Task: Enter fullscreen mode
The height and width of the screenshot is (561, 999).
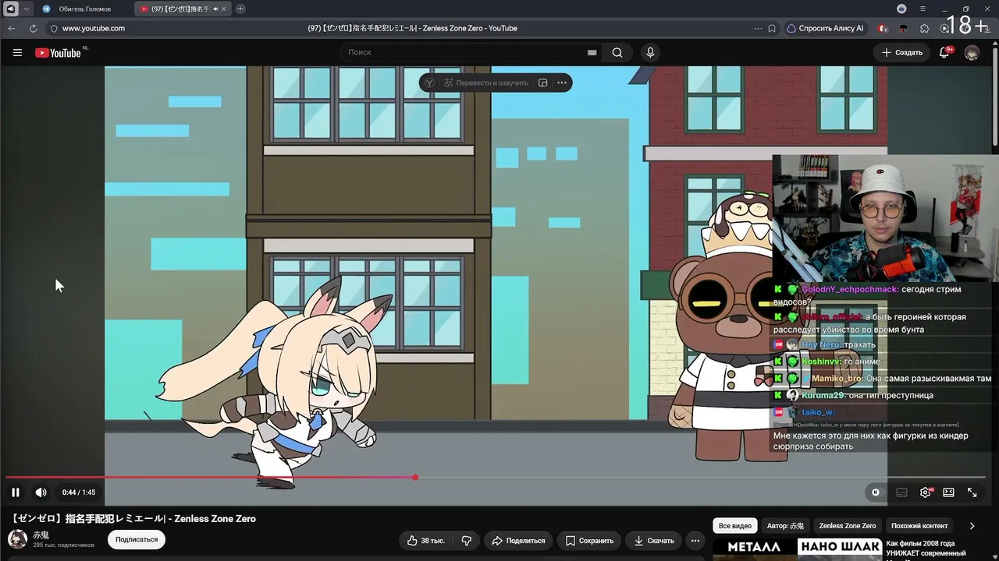Action: (x=972, y=492)
